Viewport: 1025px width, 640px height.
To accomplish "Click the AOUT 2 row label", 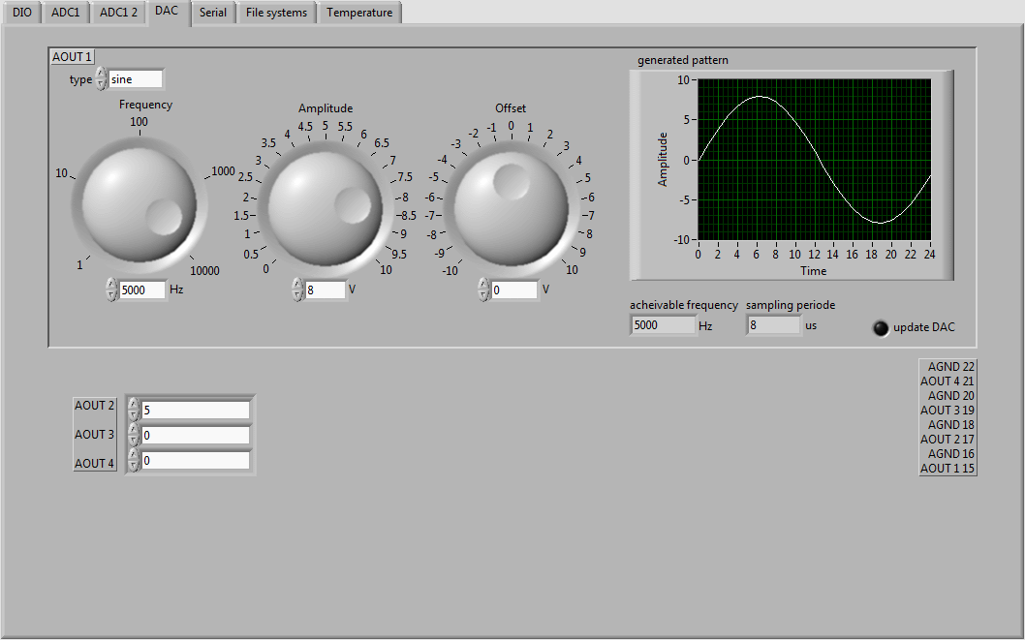I will point(94,406).
